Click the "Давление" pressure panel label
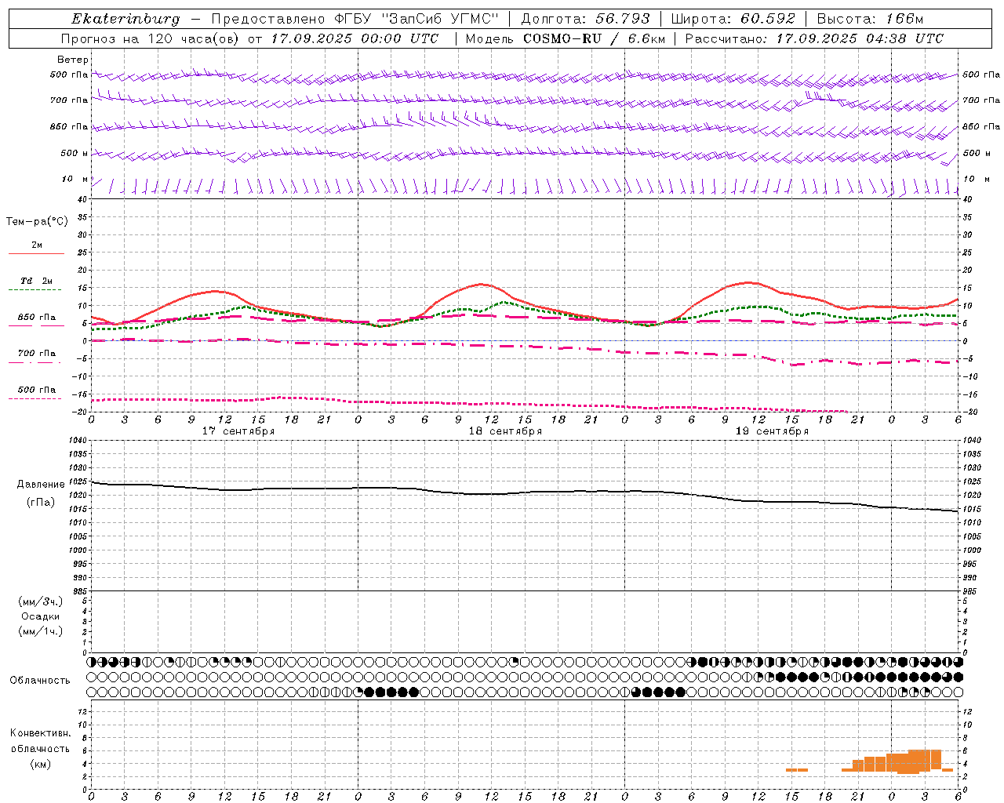Screen dimensions: 1004x803 pos(41,485)
